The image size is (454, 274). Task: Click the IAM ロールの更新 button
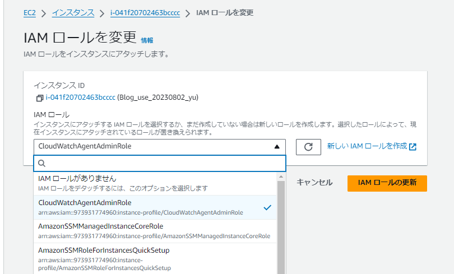click(387, 183)
